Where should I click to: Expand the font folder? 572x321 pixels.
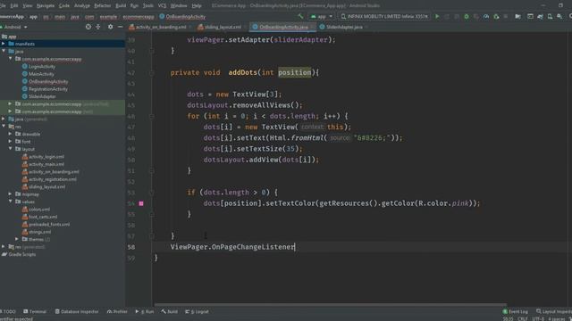click(x=10, y=141)
